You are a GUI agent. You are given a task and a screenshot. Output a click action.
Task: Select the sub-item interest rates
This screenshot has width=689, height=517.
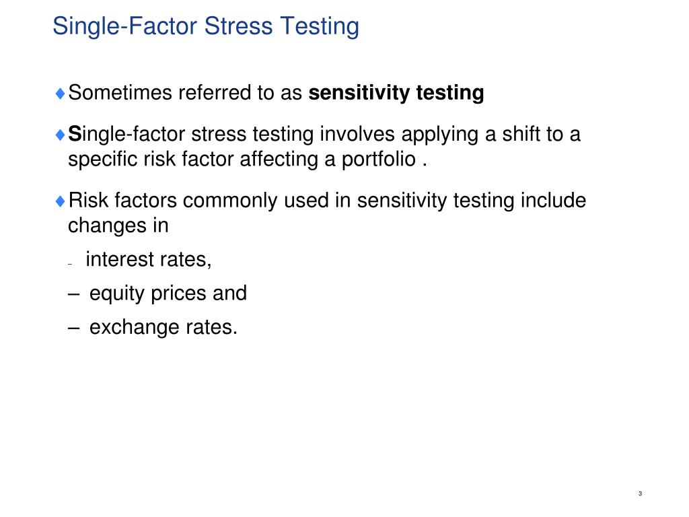click(149, 259)
